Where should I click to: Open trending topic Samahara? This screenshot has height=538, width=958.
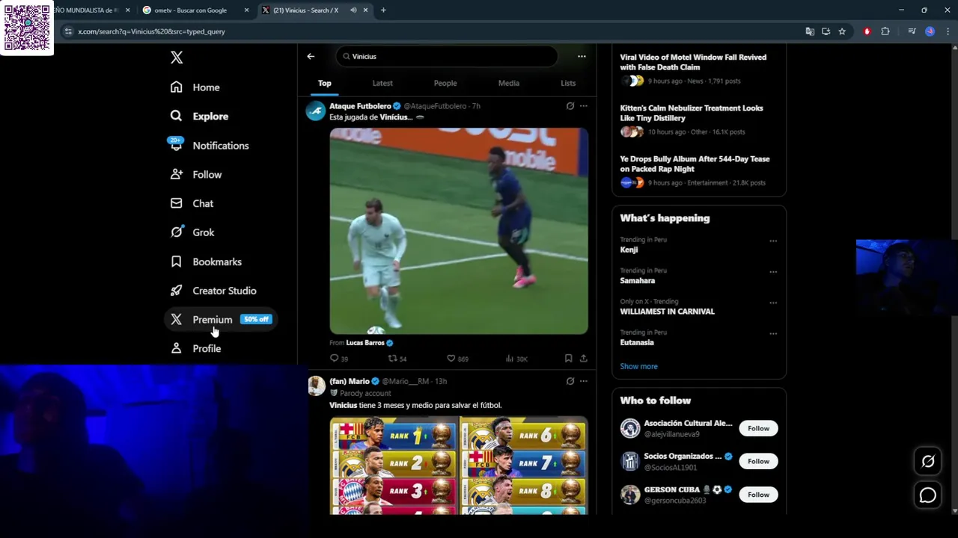coord(638,280)
